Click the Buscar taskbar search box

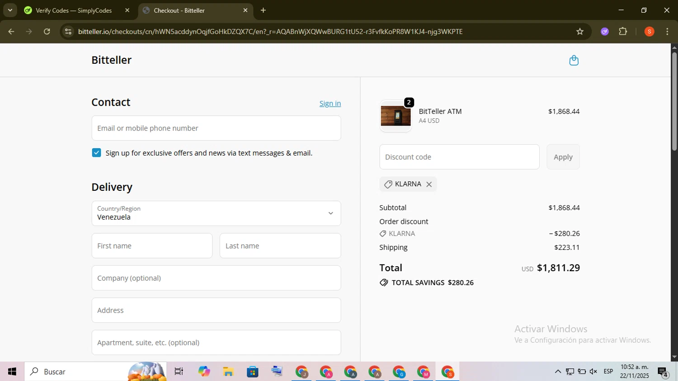95,372
